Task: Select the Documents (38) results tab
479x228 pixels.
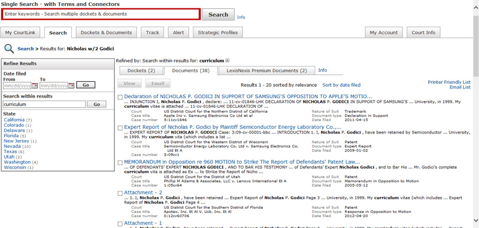Action: (191, 71)
